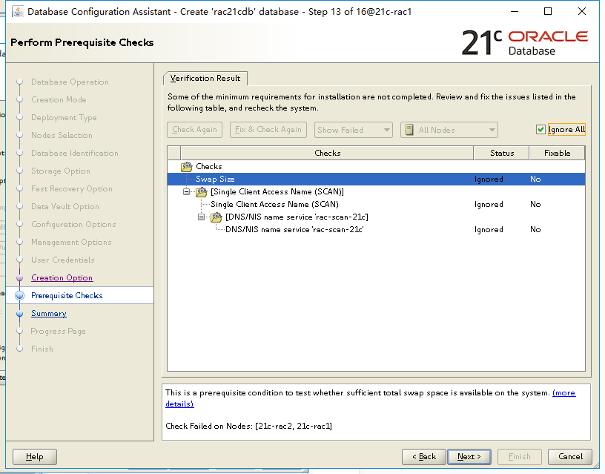Click the DNS/NIS name service group folder icon

tap(216, 217)
